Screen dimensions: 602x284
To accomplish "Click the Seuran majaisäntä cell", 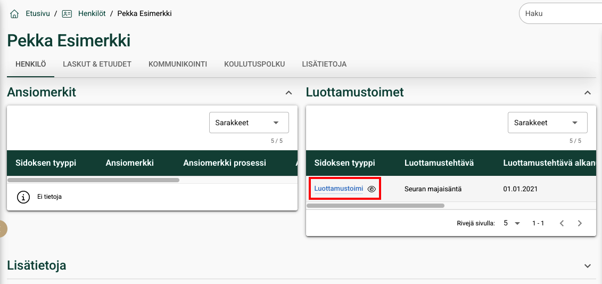I will pos(433,189).
